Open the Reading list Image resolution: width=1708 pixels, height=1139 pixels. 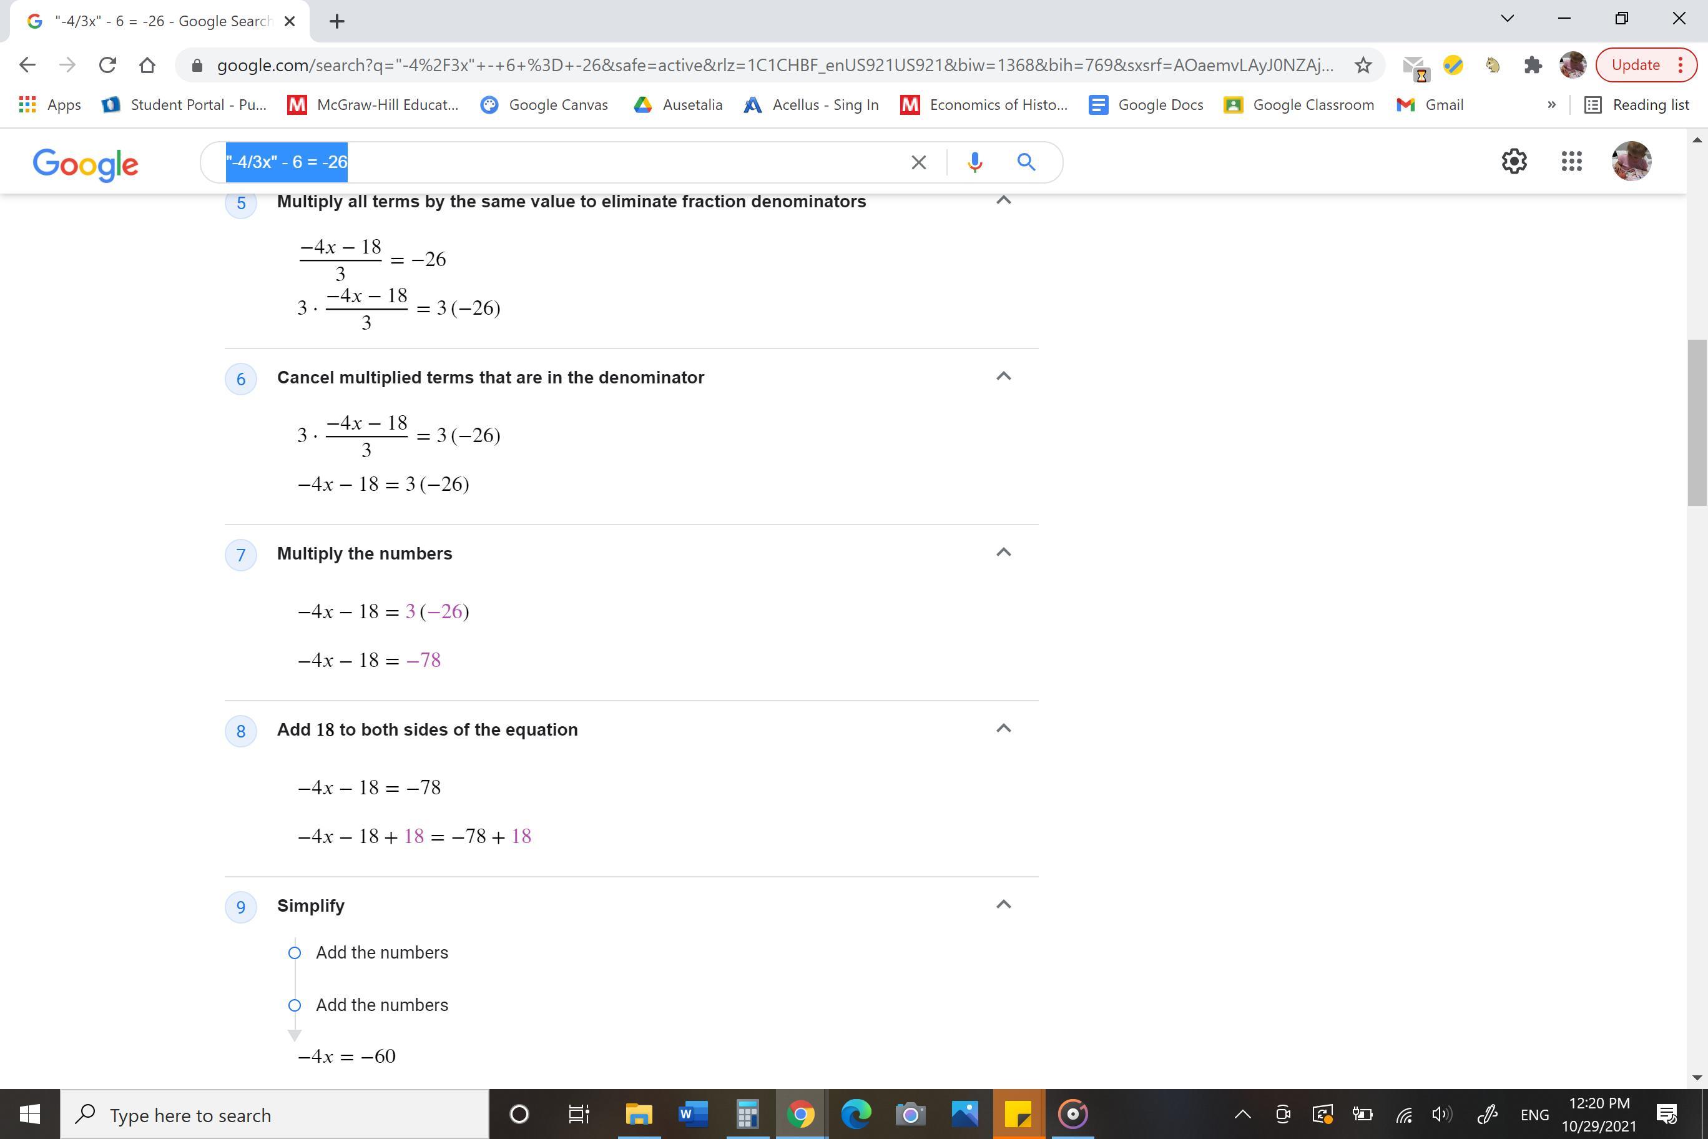click(1637, 105)
